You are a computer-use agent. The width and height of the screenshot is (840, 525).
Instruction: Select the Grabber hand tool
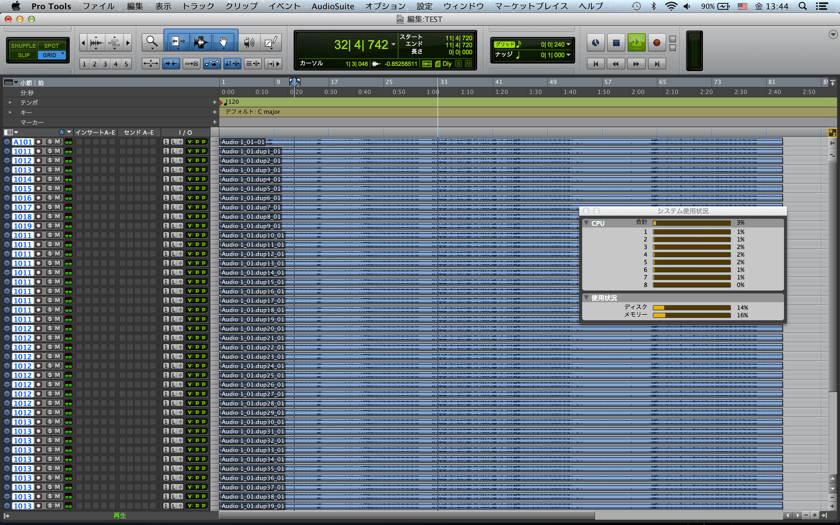[223, 42]
